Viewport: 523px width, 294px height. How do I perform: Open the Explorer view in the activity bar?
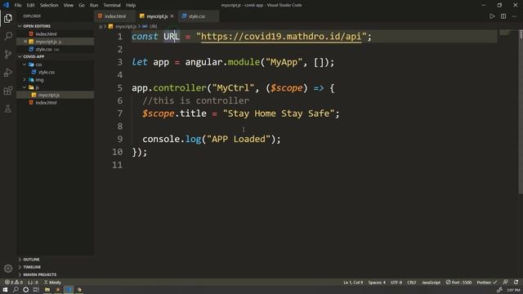(8, 18)
